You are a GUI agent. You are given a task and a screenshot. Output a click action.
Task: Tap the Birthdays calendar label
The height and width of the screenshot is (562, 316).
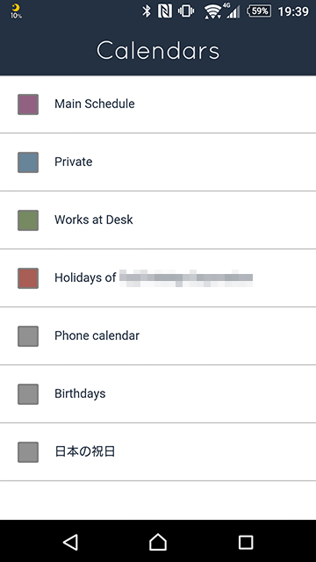click(80, 394)
